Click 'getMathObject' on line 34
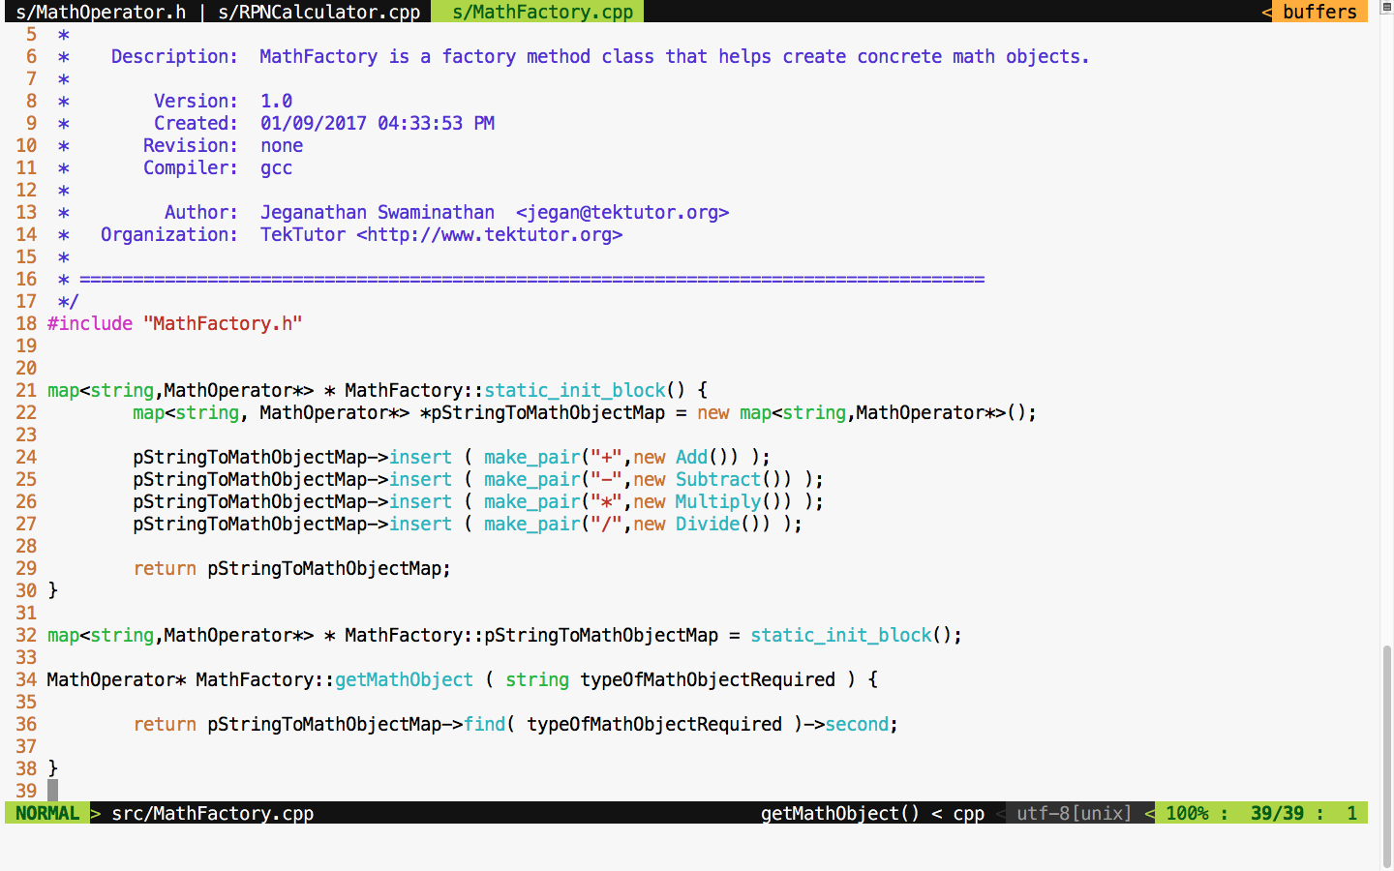Image resolution: width=1394 pixels, height=871 pixels. (405, 679)
